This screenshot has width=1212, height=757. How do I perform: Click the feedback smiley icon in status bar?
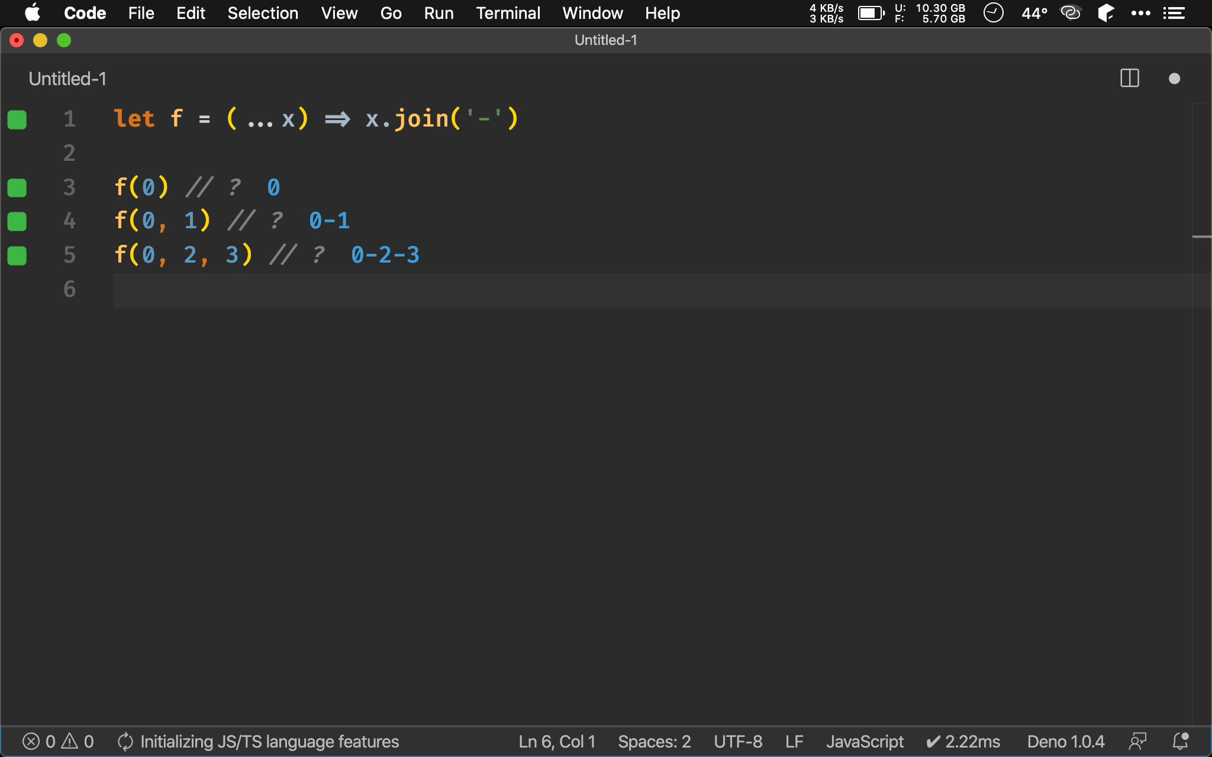(x=1137, y=742)
